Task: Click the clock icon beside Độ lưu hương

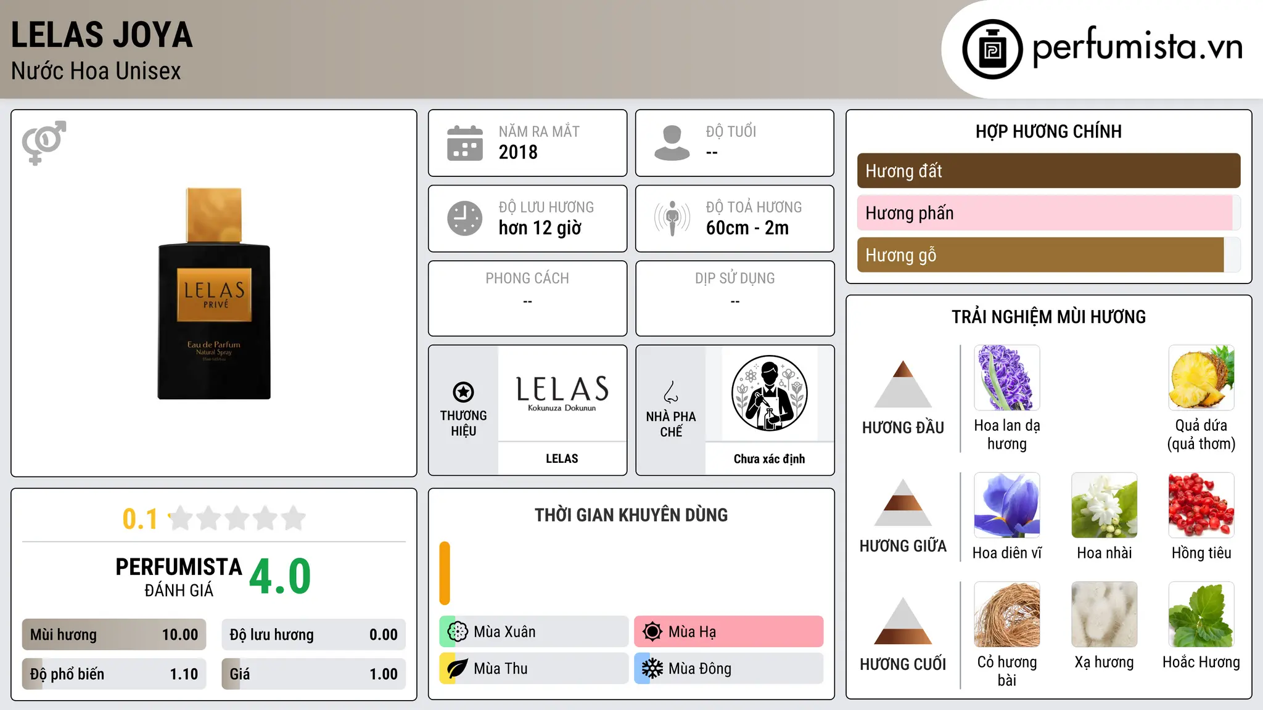Action: point(465,218)
